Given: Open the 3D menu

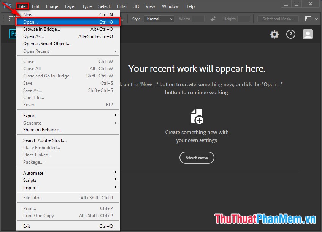Looking at the screenshot, I should 136,6.
